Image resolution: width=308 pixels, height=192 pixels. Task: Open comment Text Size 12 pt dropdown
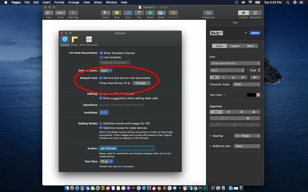(106, 161)
